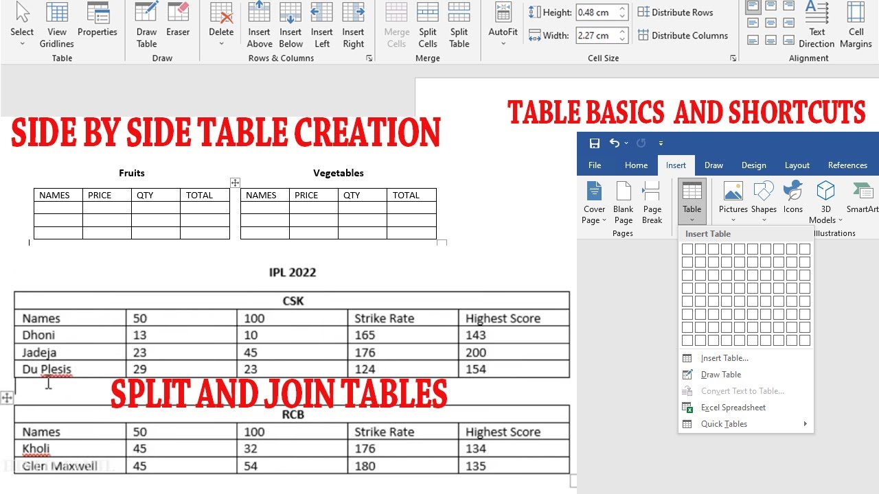Viewport: 879px width, 494px height.
Task: Open the File tab
Action: pyautogui.click(x=595, y=165)
